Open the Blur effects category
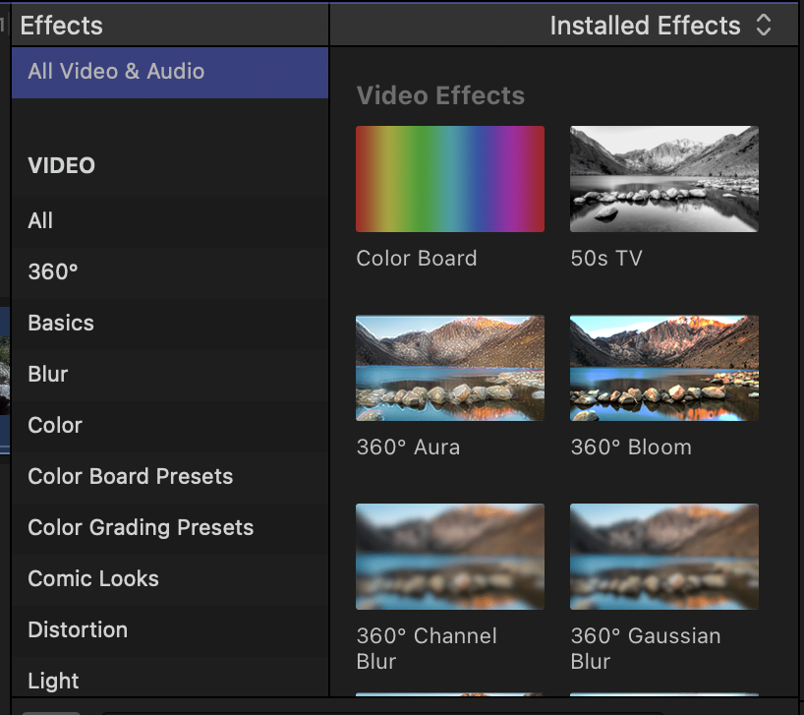 (170, 375)
